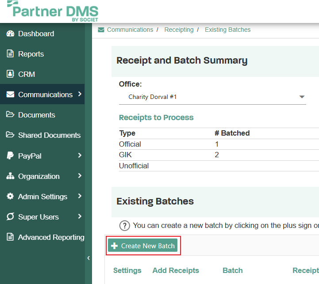Viewport: 319px width, 284px height.
Task: Click the Organization hierarchy icon
Action: click(10, 176)
